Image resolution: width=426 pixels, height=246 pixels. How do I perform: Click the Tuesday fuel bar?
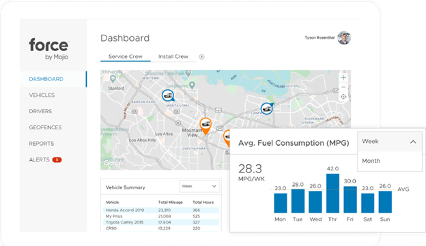tap(298, 201)
